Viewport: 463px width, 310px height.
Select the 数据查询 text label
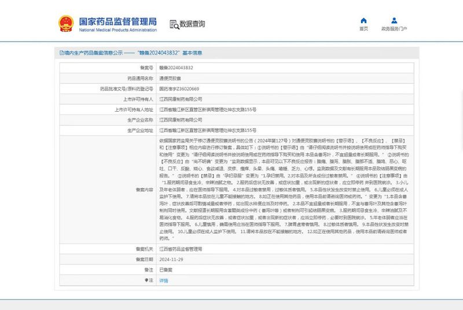192,24
